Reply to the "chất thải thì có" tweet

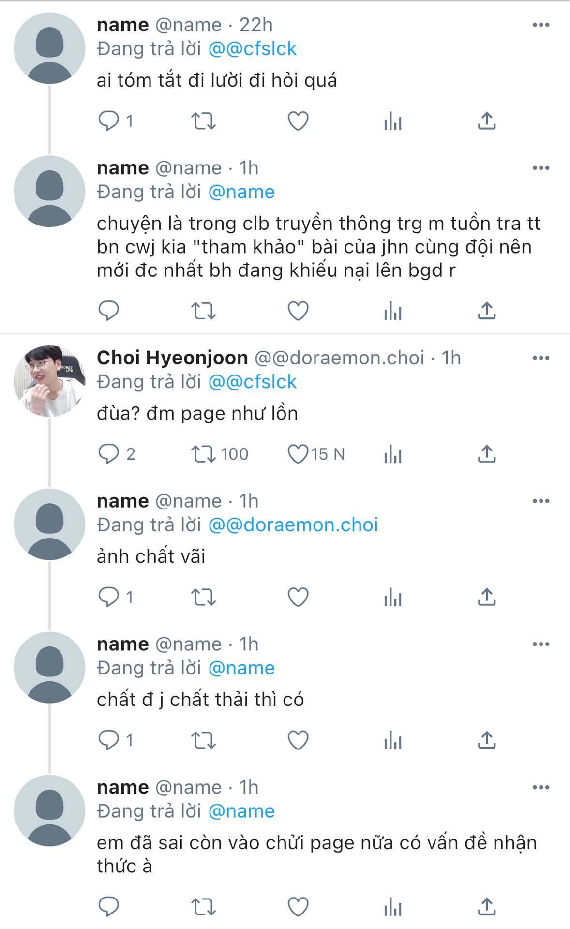pyautogui.click(x=109, y=740)
